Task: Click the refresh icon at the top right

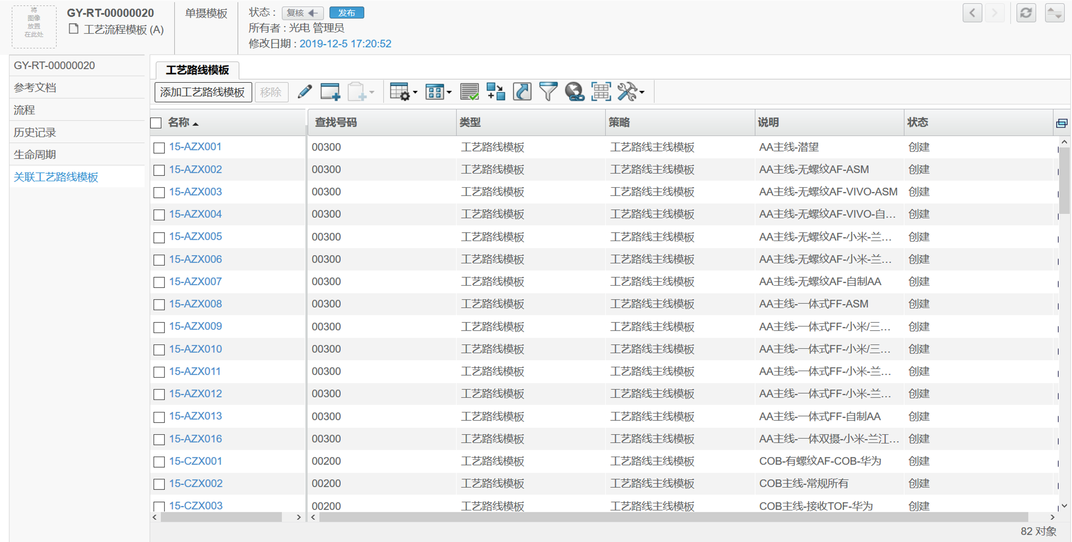Action: pos(1026,13)
